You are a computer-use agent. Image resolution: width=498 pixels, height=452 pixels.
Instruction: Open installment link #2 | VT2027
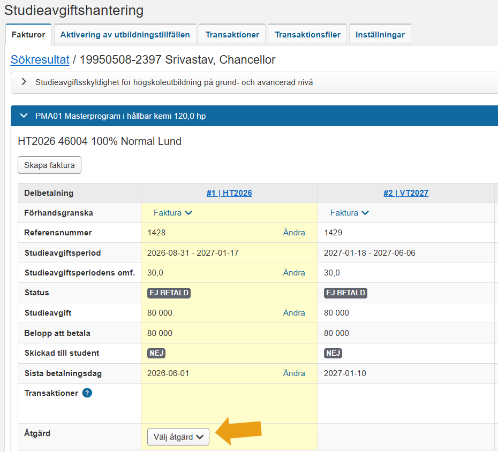pos(406,193)
